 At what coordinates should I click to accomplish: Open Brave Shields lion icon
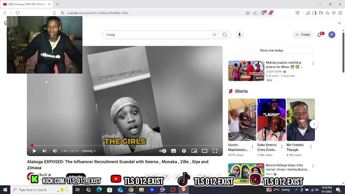pos(263,13)
